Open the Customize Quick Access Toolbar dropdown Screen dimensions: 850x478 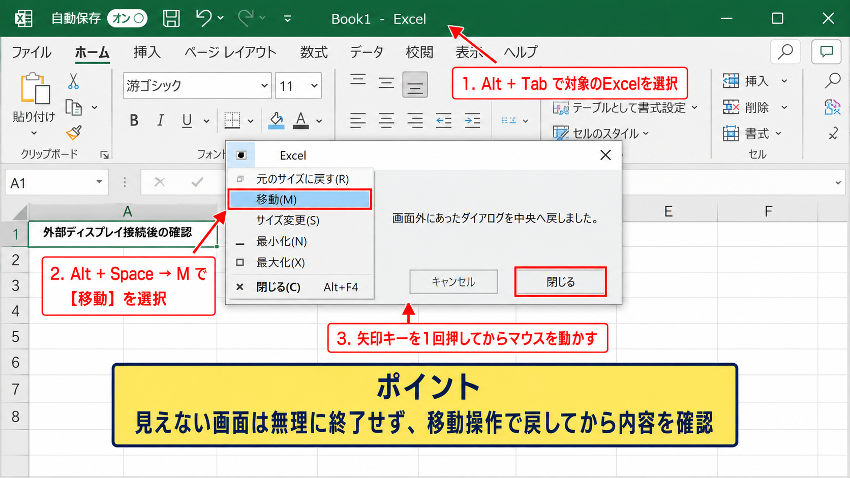287,19
